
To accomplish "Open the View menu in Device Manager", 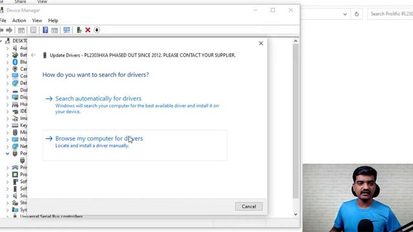I will (37, 20).
